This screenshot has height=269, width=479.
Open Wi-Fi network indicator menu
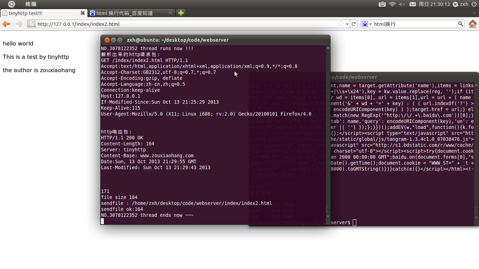[392, 4]
